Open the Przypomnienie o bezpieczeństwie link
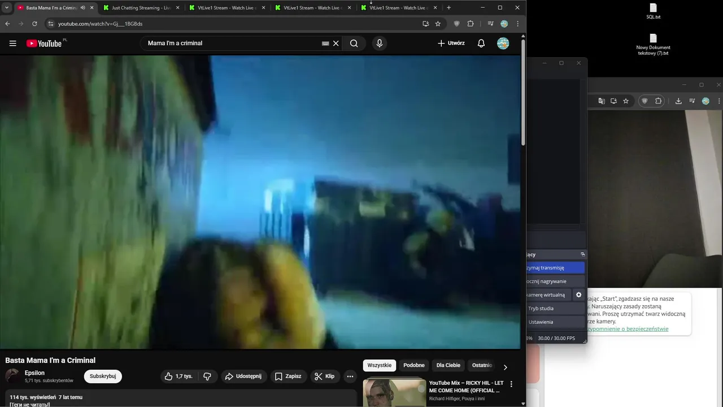 [x=628, y=329]
